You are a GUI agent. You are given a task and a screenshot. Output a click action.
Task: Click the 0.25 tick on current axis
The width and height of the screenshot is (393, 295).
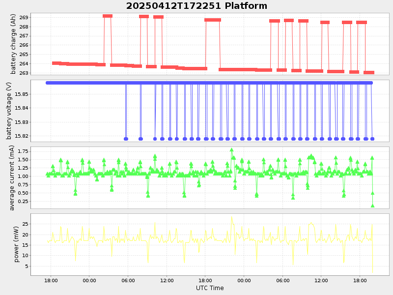pos(21,202)
